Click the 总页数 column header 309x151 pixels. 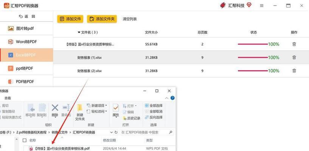203,32
